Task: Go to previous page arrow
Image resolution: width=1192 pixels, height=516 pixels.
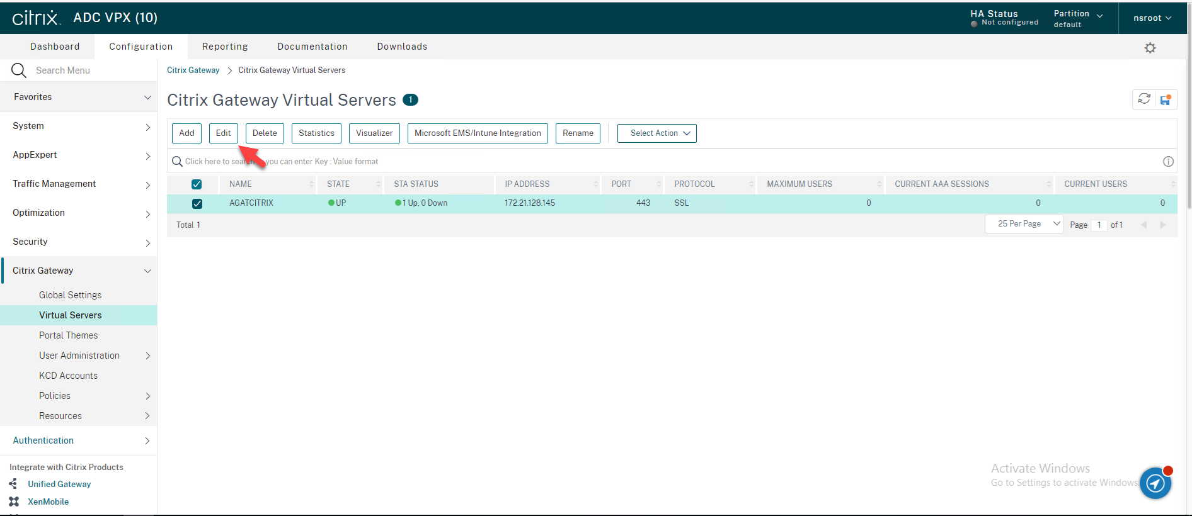Action: [x=1143, y=225]
